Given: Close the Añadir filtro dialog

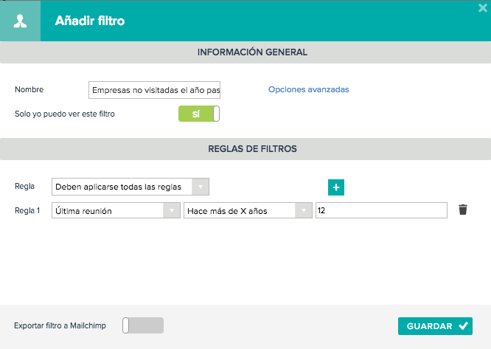Looking at the screenshot, I should [483, 8].
